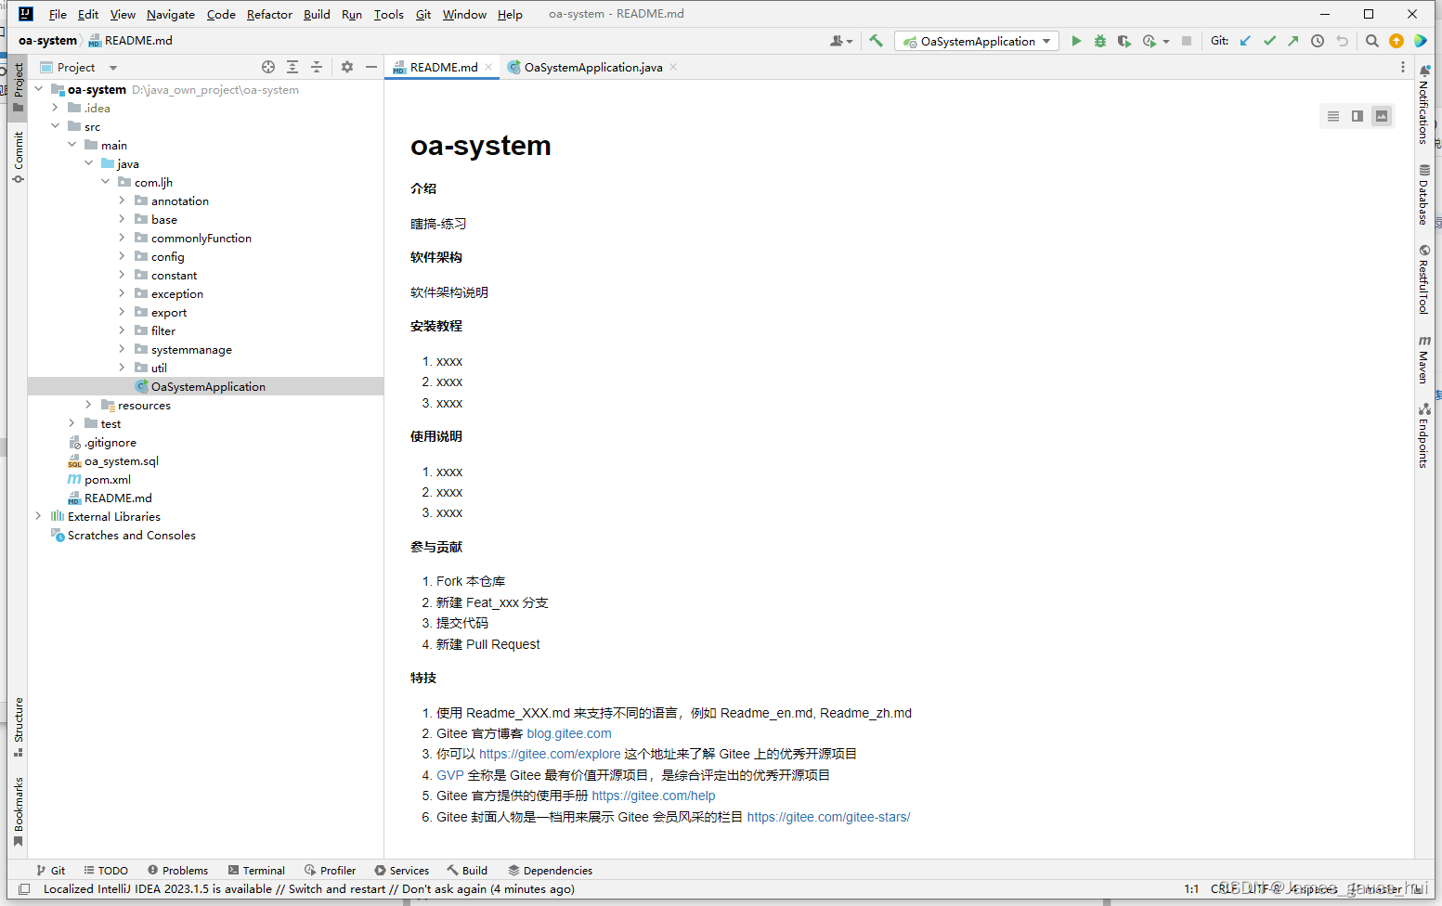
Task: Open the Terminal tool window tab
Action: coord(256,870)
